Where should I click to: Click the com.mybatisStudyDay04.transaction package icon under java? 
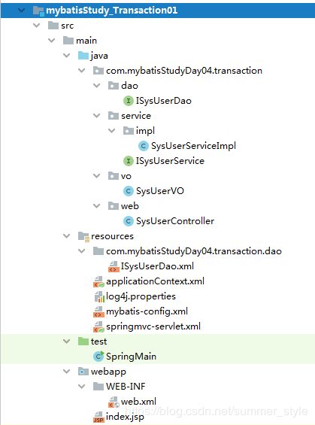click(x=98, y=71)
